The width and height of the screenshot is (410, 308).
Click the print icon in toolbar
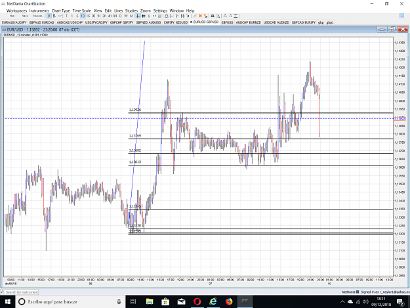[213, 16]
